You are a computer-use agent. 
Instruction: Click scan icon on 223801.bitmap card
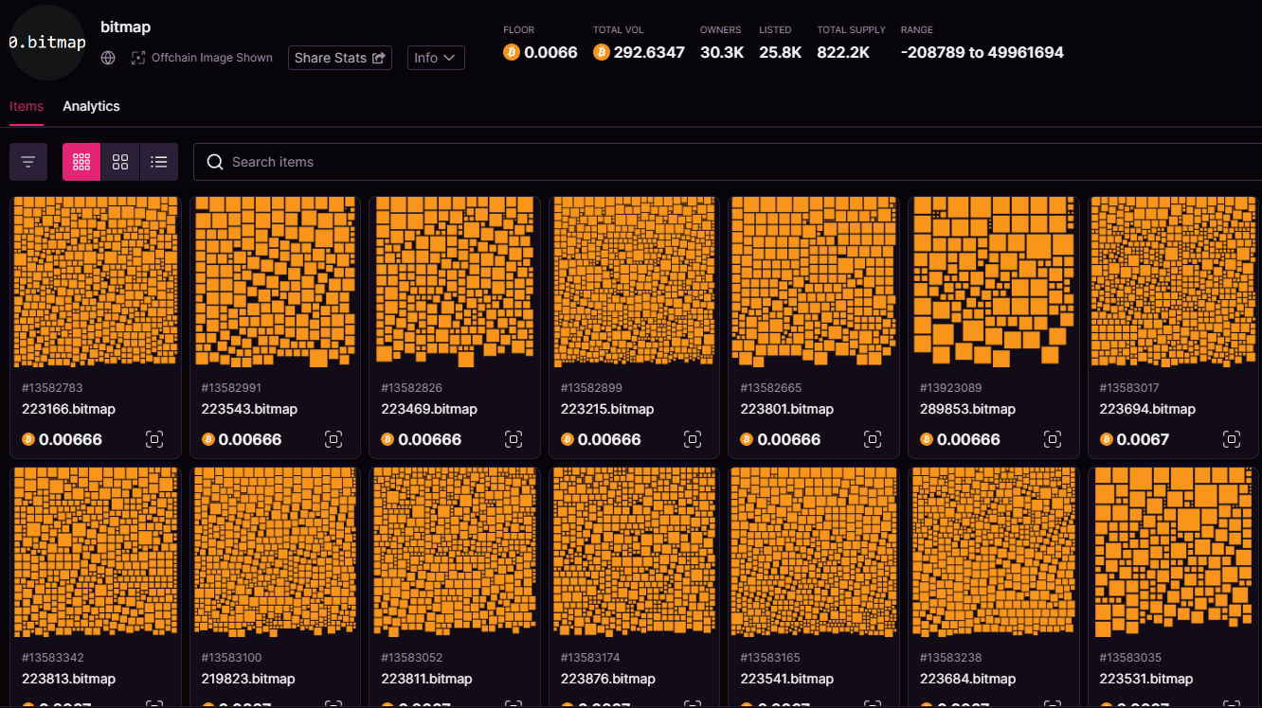point(873,439)
